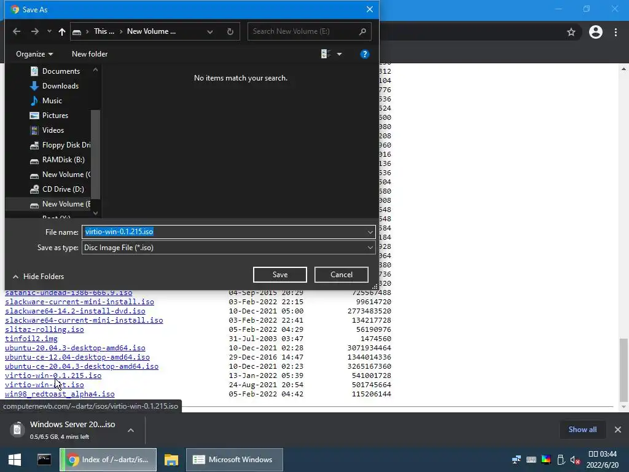The image size is (629, 472).
Task: Close the Save As dialog
Action: click(369, 9)
